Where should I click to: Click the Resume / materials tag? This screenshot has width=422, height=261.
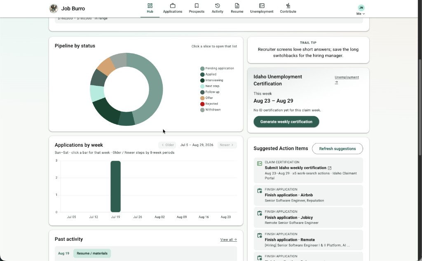click(x=92, y=254)
